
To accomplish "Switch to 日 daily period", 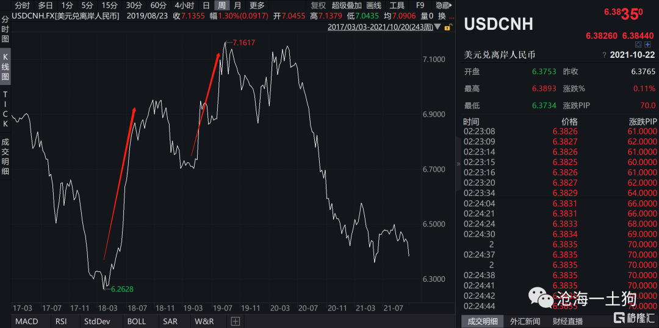I will coord(206,5).
